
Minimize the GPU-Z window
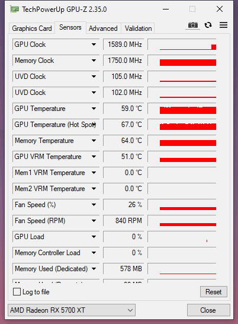click(166, 9)
